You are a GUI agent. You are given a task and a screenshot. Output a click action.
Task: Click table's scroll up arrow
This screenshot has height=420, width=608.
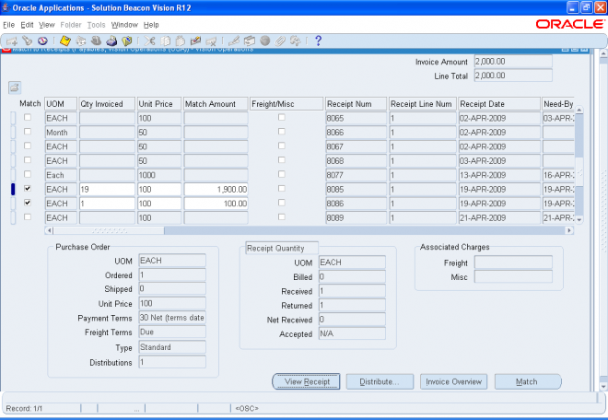point(579,111)
